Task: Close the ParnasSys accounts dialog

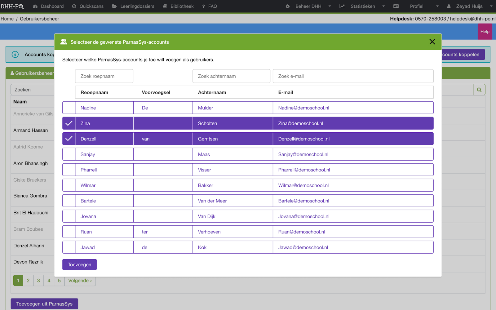Action: click(432, 42)
